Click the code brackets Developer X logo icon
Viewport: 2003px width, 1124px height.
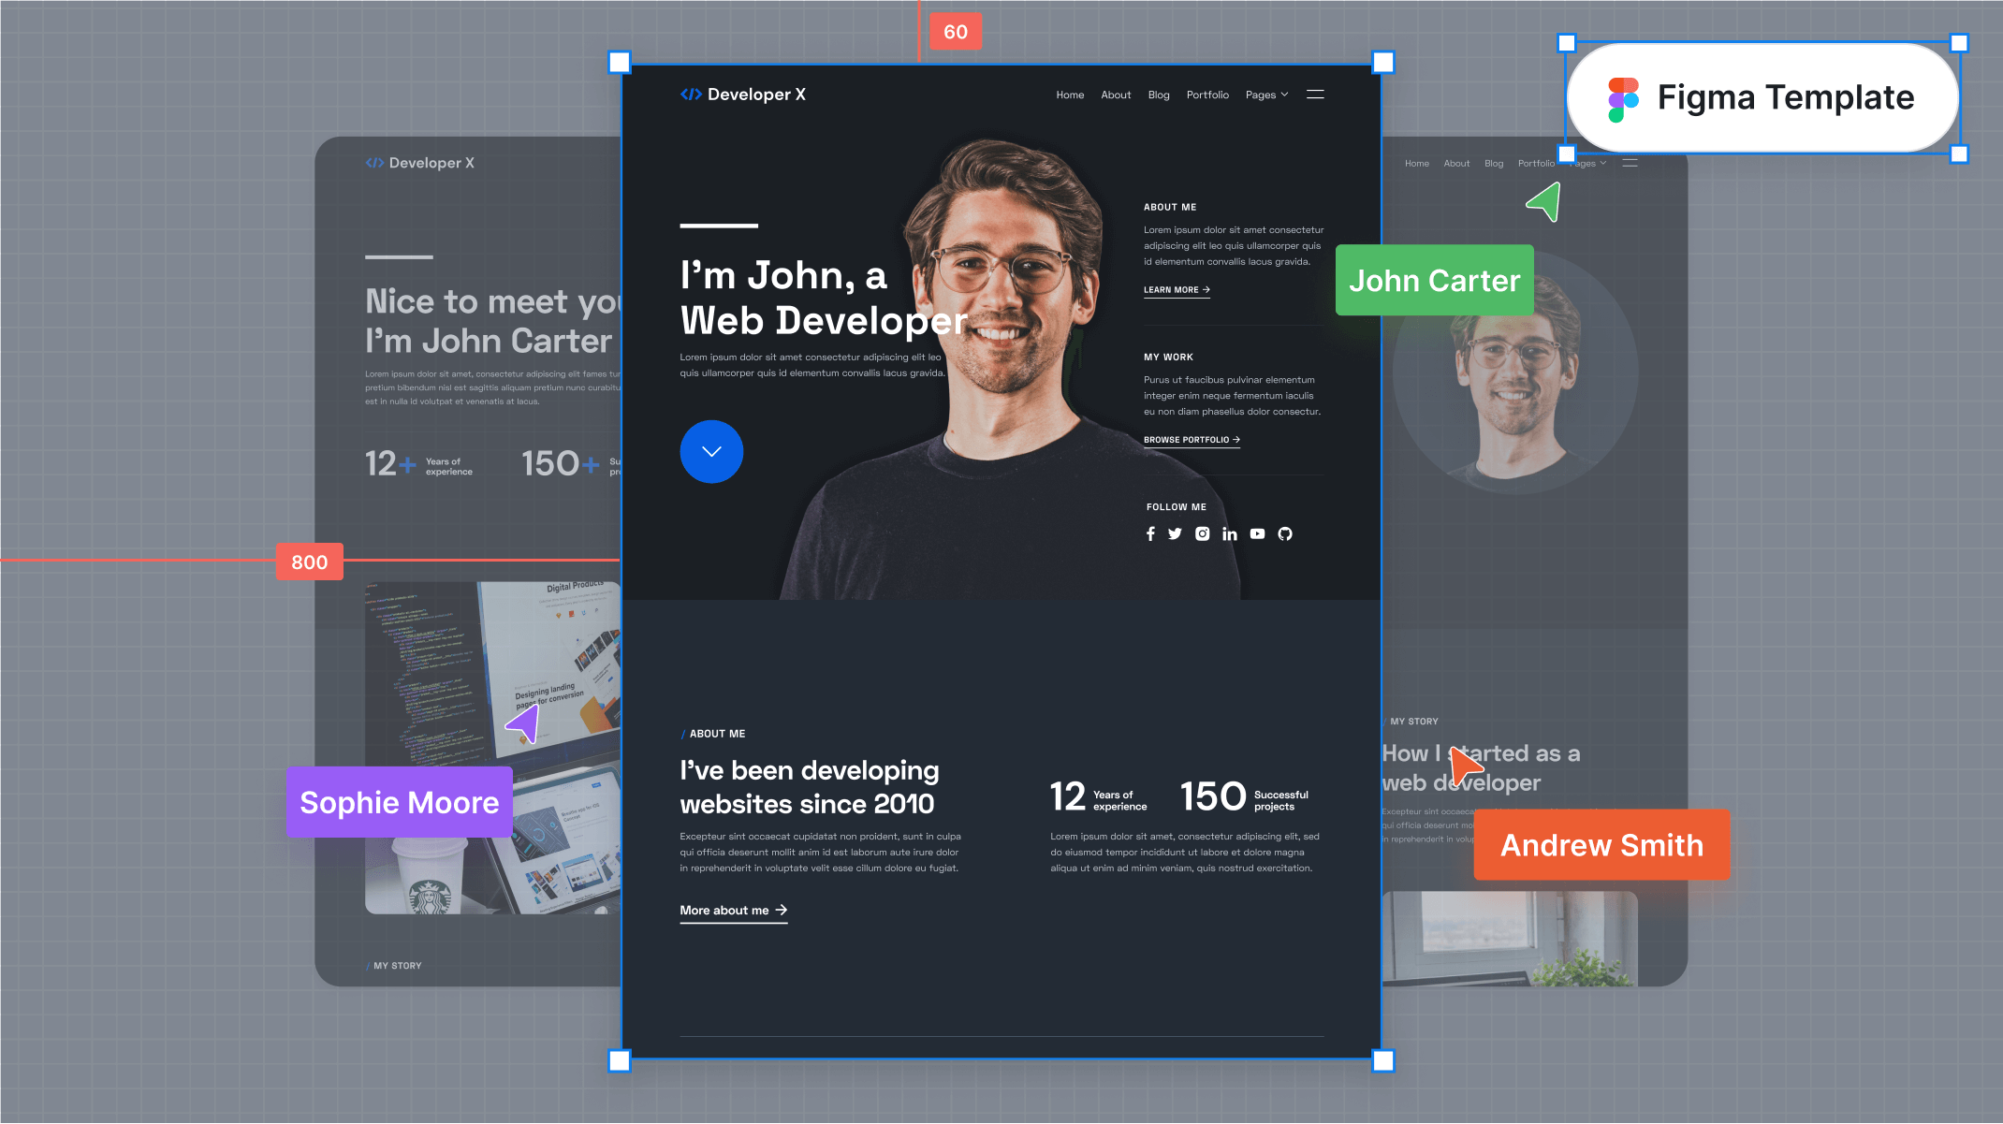click(x=691, y=94)
